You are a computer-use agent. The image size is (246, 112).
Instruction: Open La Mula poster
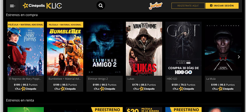(223, 49)
